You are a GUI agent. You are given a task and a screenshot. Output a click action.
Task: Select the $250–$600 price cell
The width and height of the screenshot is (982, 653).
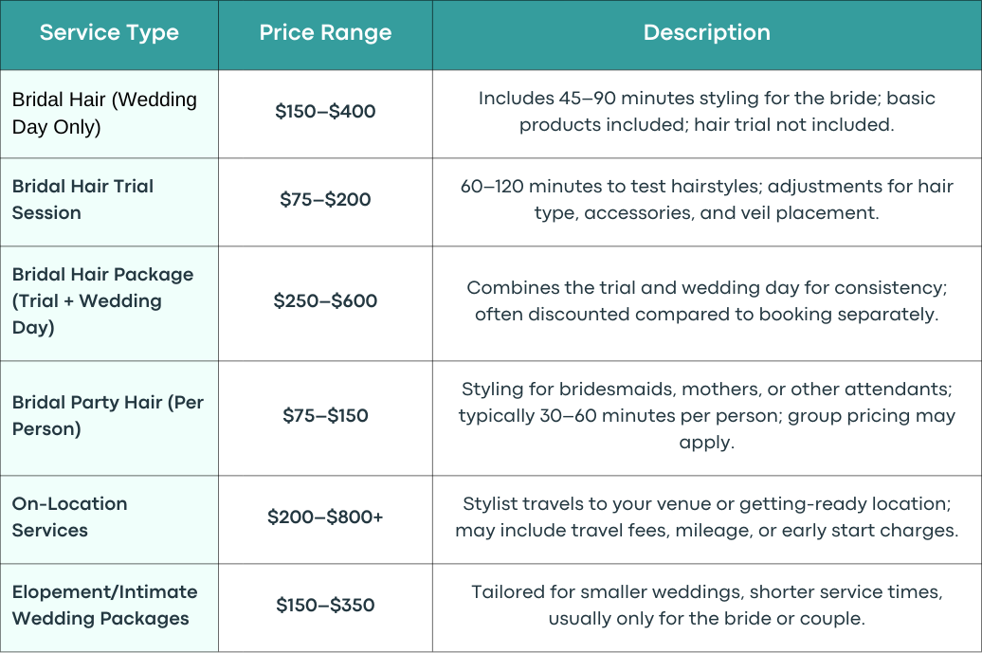click(325, 303)
